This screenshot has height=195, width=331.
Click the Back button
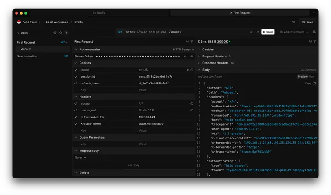click(23, 33)
